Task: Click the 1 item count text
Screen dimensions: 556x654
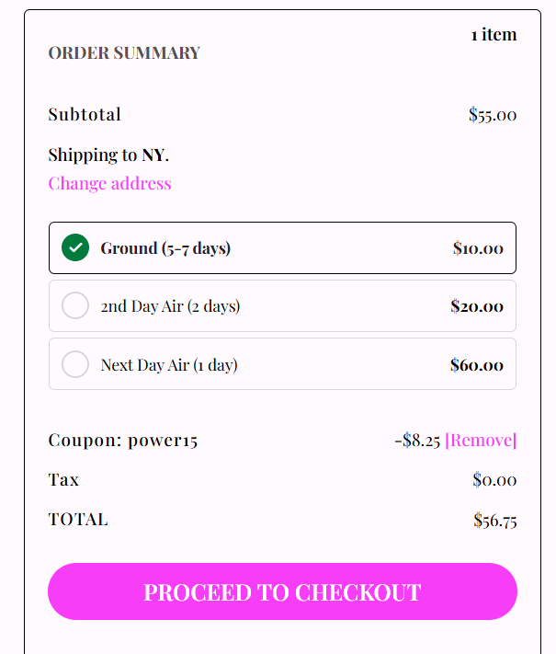Action: (x=494, y=34)
